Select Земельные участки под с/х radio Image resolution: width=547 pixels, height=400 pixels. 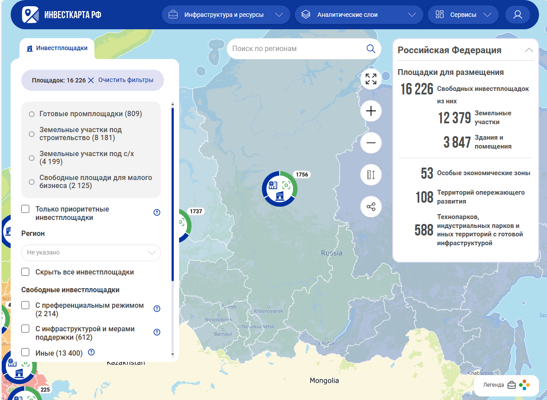tap(31, 158)
